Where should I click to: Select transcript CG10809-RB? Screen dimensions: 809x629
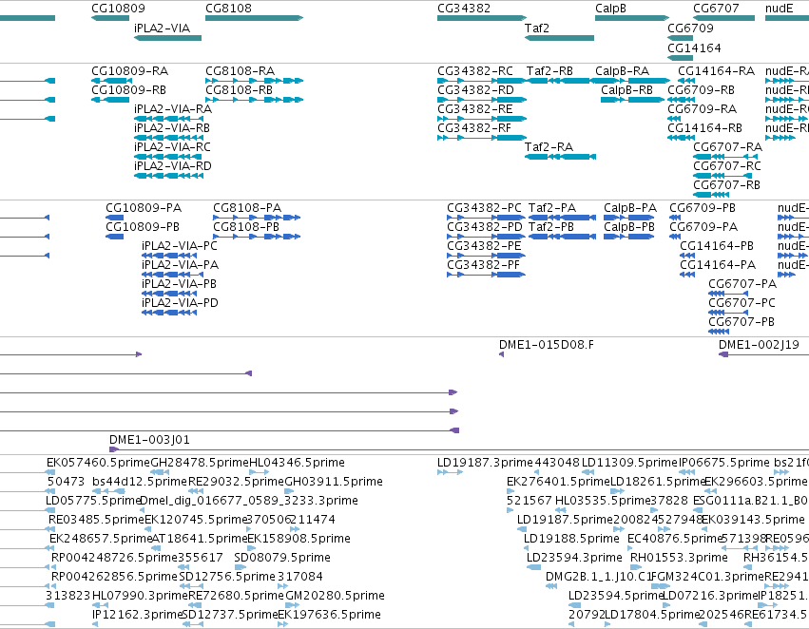click(x=129, y=89)
